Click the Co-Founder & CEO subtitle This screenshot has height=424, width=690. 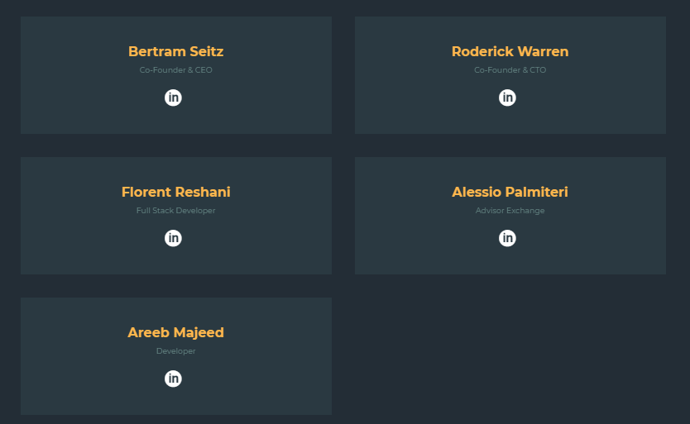175,70
